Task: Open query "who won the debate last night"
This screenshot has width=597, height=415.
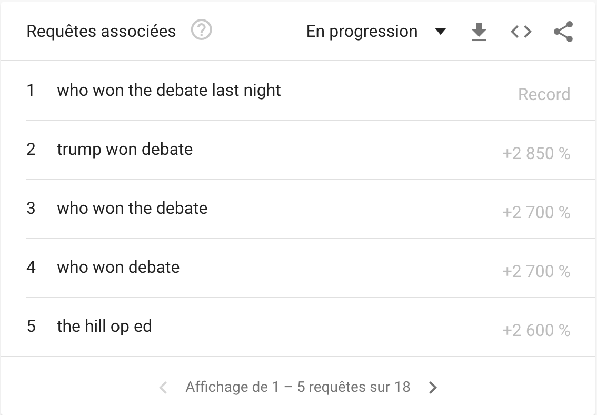Action: click(x=169, y=90)
